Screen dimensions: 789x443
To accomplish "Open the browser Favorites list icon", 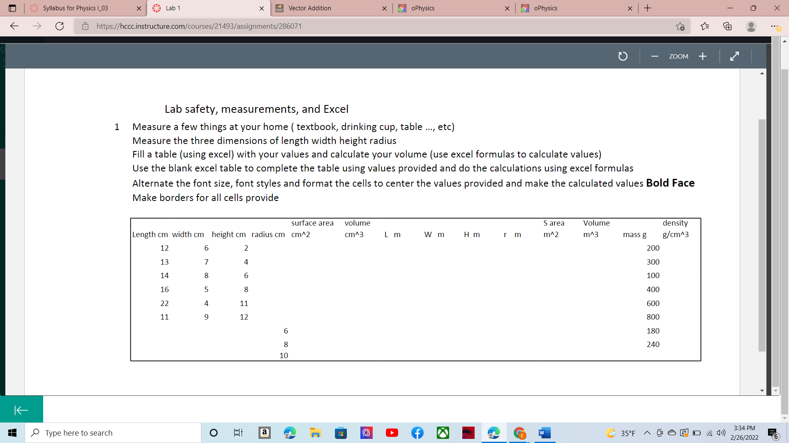I will 705,26.
